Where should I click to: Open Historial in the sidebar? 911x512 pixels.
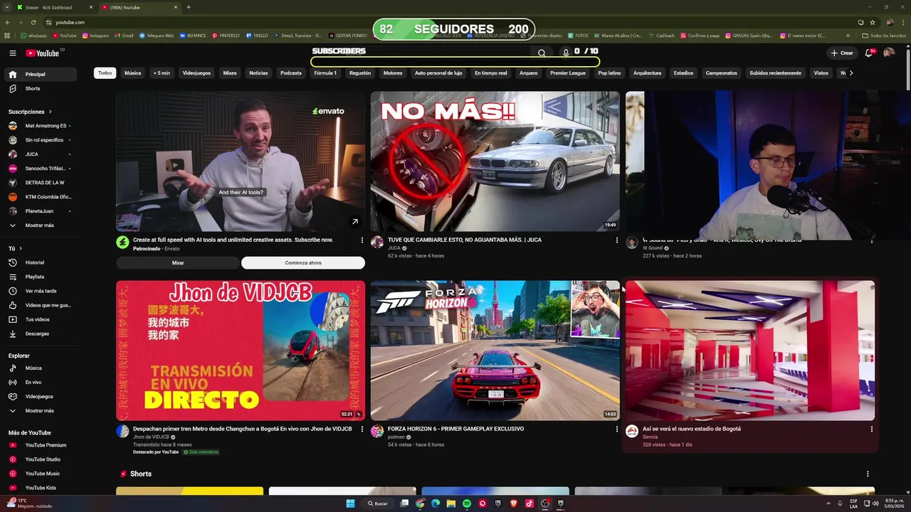[34, 262]
